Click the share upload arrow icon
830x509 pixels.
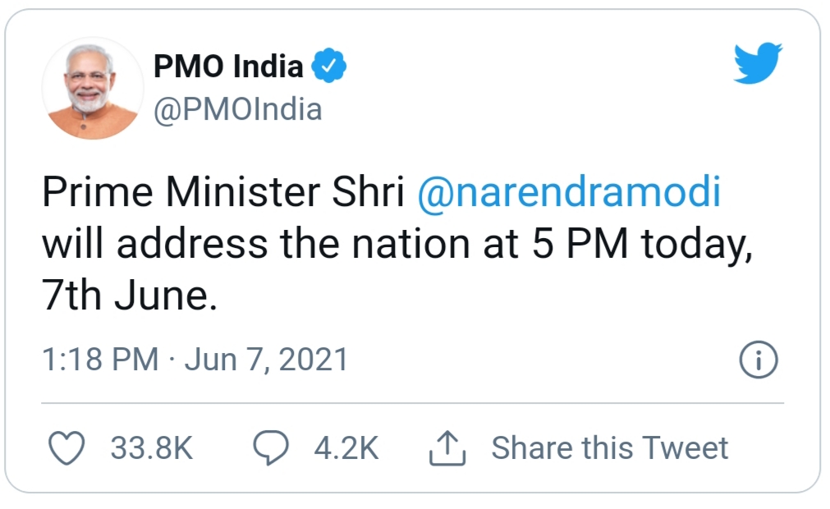tap(448, 448)
